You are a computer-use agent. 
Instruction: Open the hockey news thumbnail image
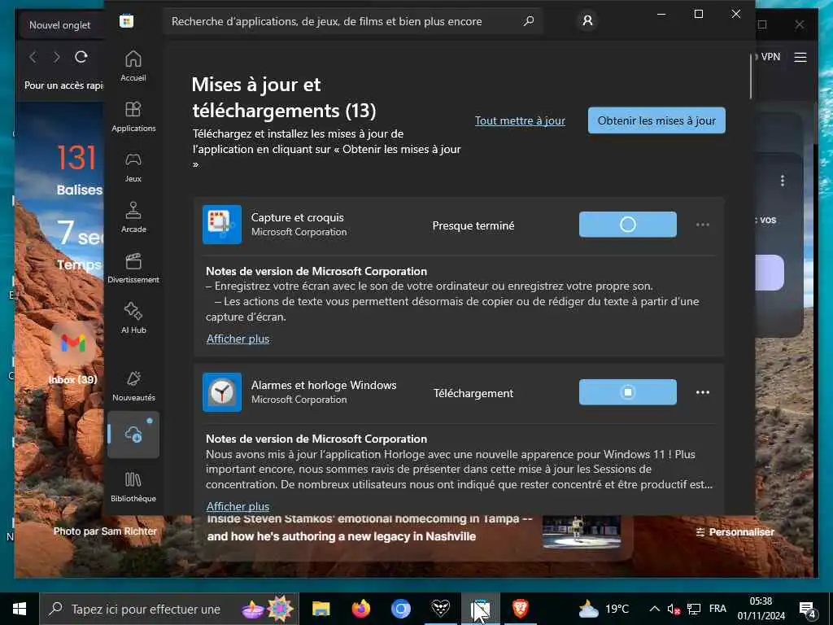(x=582, y=531)
